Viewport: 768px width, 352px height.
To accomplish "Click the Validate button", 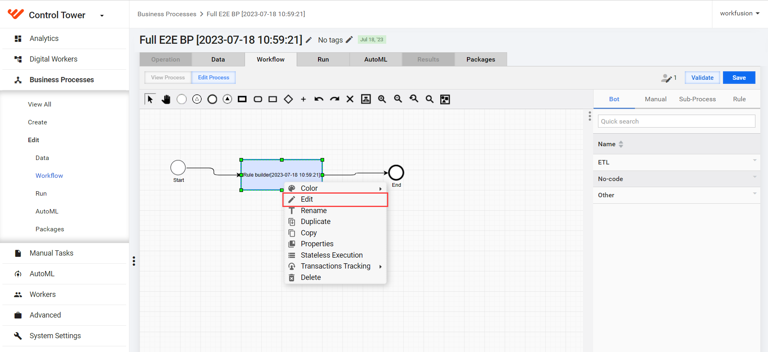I will [702, 78].
